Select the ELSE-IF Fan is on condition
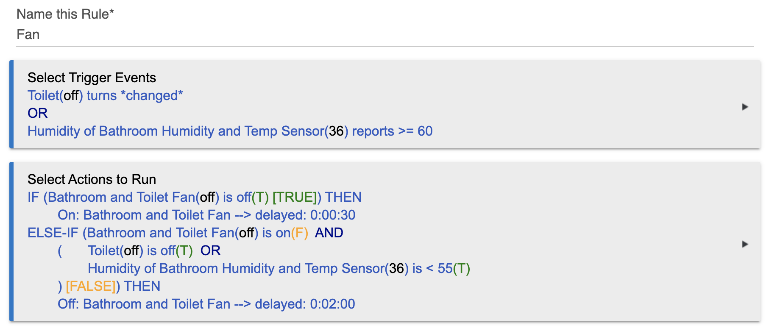The width and height of the screenshot is (769, 334). point(185,233)
